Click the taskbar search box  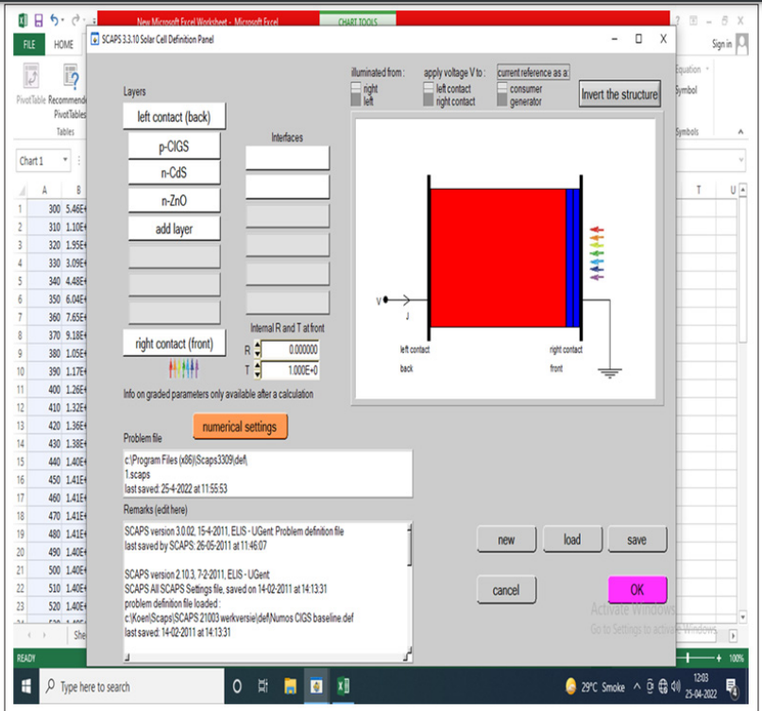131,686
